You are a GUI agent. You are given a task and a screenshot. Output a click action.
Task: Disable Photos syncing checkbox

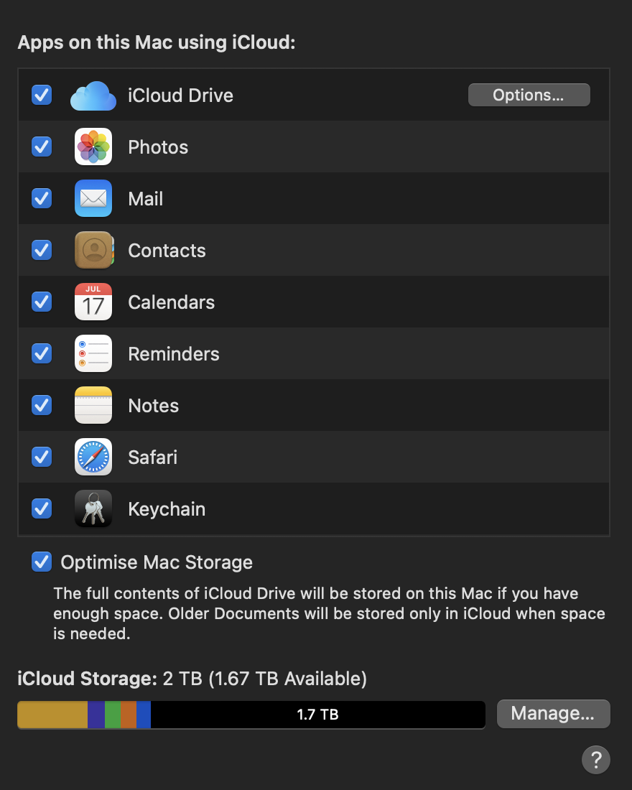coord(42,147)
